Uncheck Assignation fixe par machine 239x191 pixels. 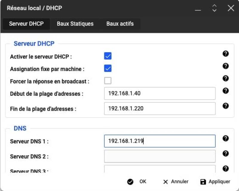tap(108, 68)
